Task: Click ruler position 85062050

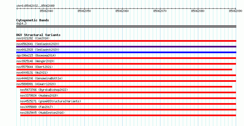Action: [x=84, y=11]
